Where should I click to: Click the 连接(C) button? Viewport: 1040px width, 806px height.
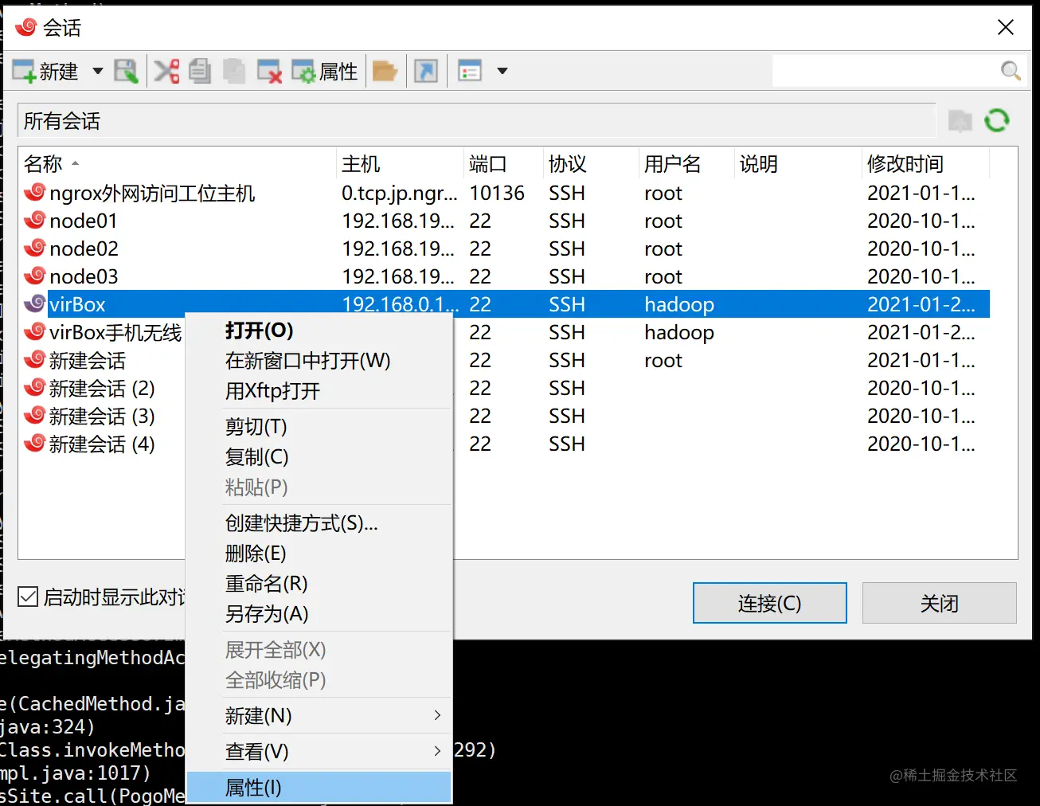(768, 603)
